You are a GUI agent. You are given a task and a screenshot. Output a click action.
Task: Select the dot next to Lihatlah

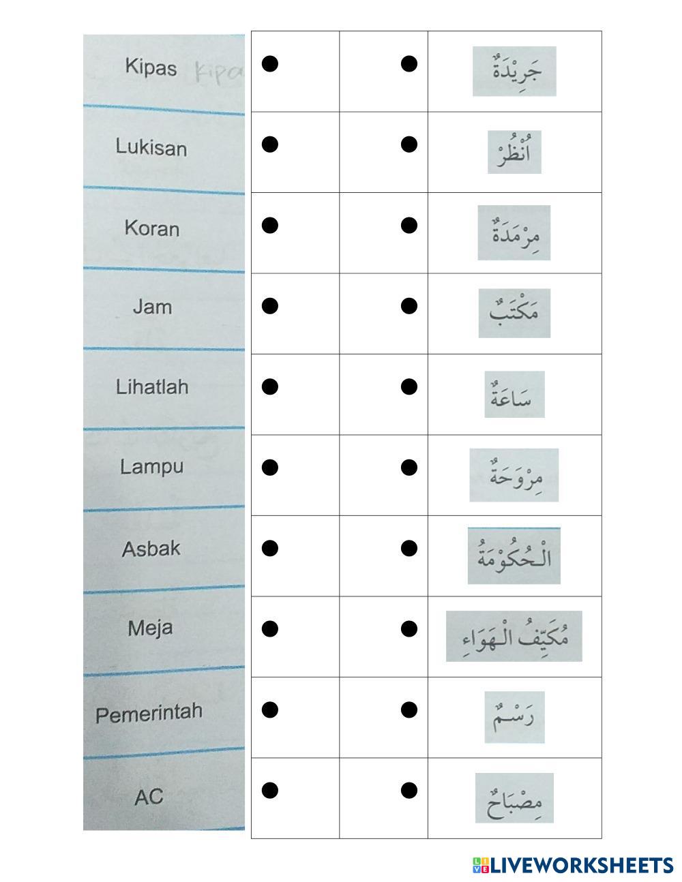pyautogui.click(x=270, y=386)
